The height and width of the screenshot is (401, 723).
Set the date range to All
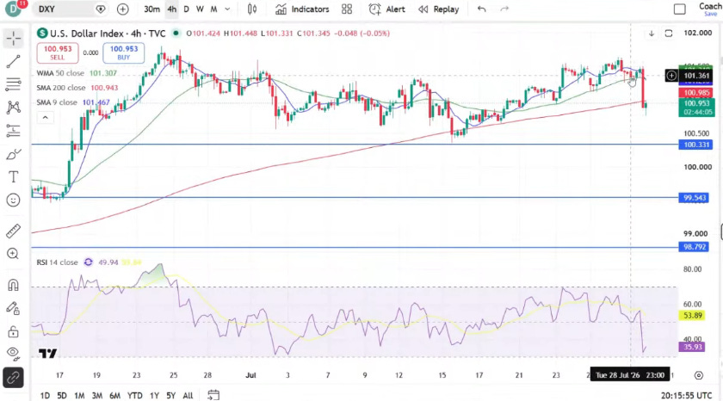tap(188, 396)
